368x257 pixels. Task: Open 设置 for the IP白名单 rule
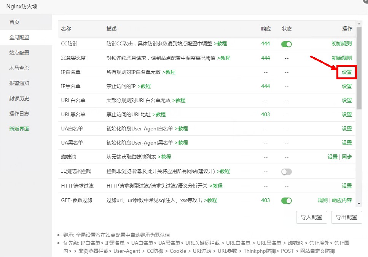pos(347,72)
